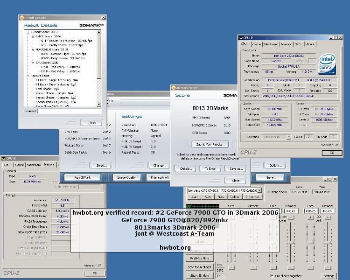Select 'GT1 - Return To Proxycon' tree row
The image size is (350, 280).
(x=66, y=41)
